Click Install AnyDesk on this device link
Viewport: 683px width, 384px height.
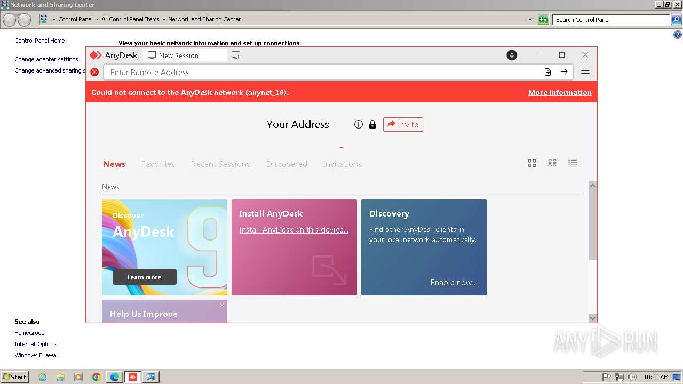click(293, 230)
